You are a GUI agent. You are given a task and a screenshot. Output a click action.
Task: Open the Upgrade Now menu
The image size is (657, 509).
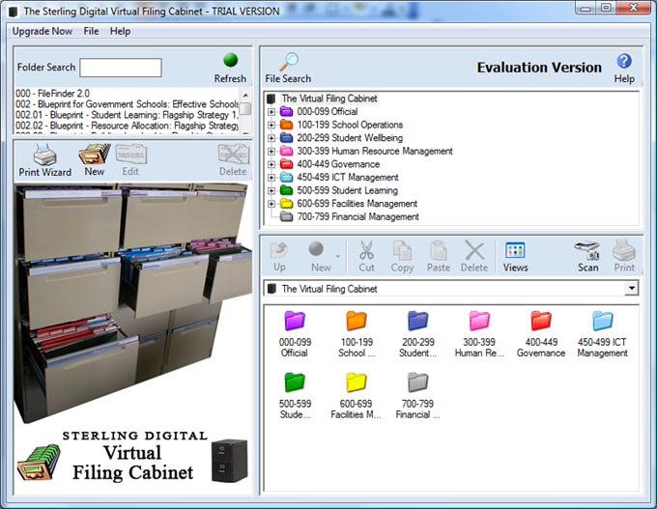43,32
